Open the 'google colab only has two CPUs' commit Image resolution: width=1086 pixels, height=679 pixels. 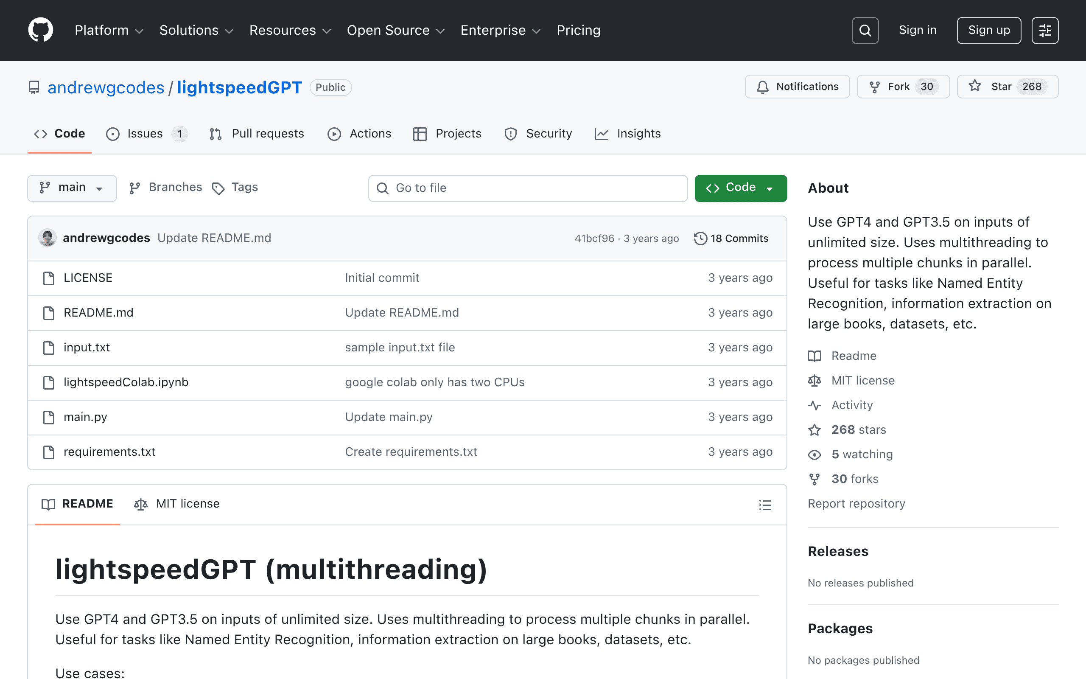pyautogui.click(x=434, y=383)
